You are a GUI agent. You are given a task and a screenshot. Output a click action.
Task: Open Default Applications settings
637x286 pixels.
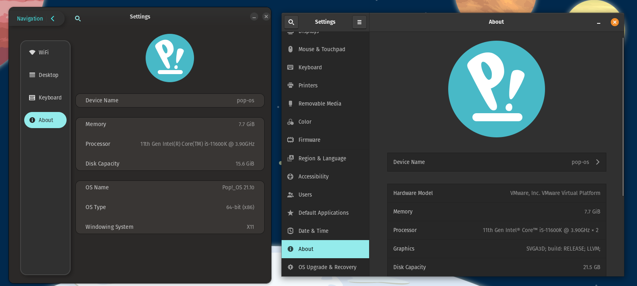point(323,213)
